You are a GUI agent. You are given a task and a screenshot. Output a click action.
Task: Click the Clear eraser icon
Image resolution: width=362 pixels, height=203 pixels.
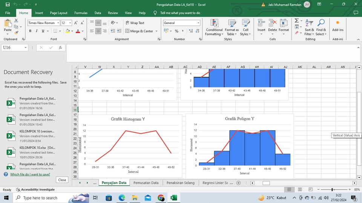(x=297, y=33)
